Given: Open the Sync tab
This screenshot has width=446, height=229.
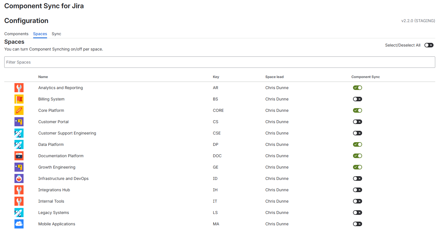Looking at the screenshot, I should coord(56,34).
